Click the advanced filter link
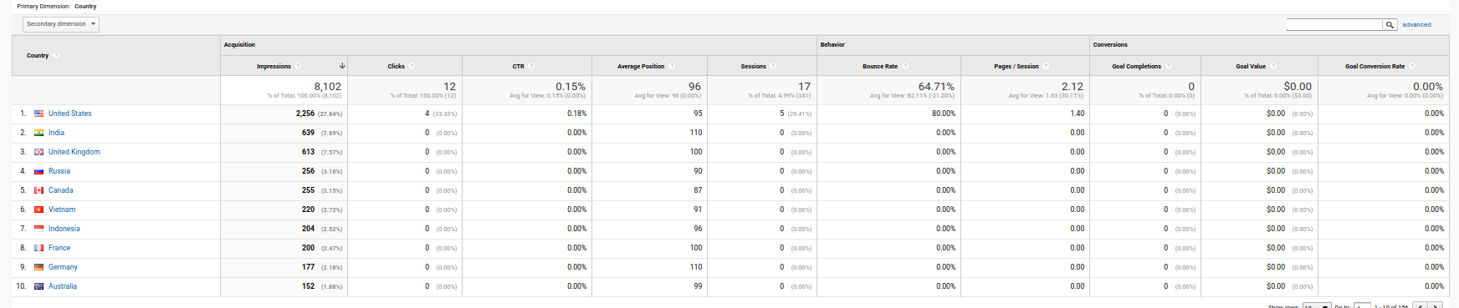 click(x=1416, y=25)
